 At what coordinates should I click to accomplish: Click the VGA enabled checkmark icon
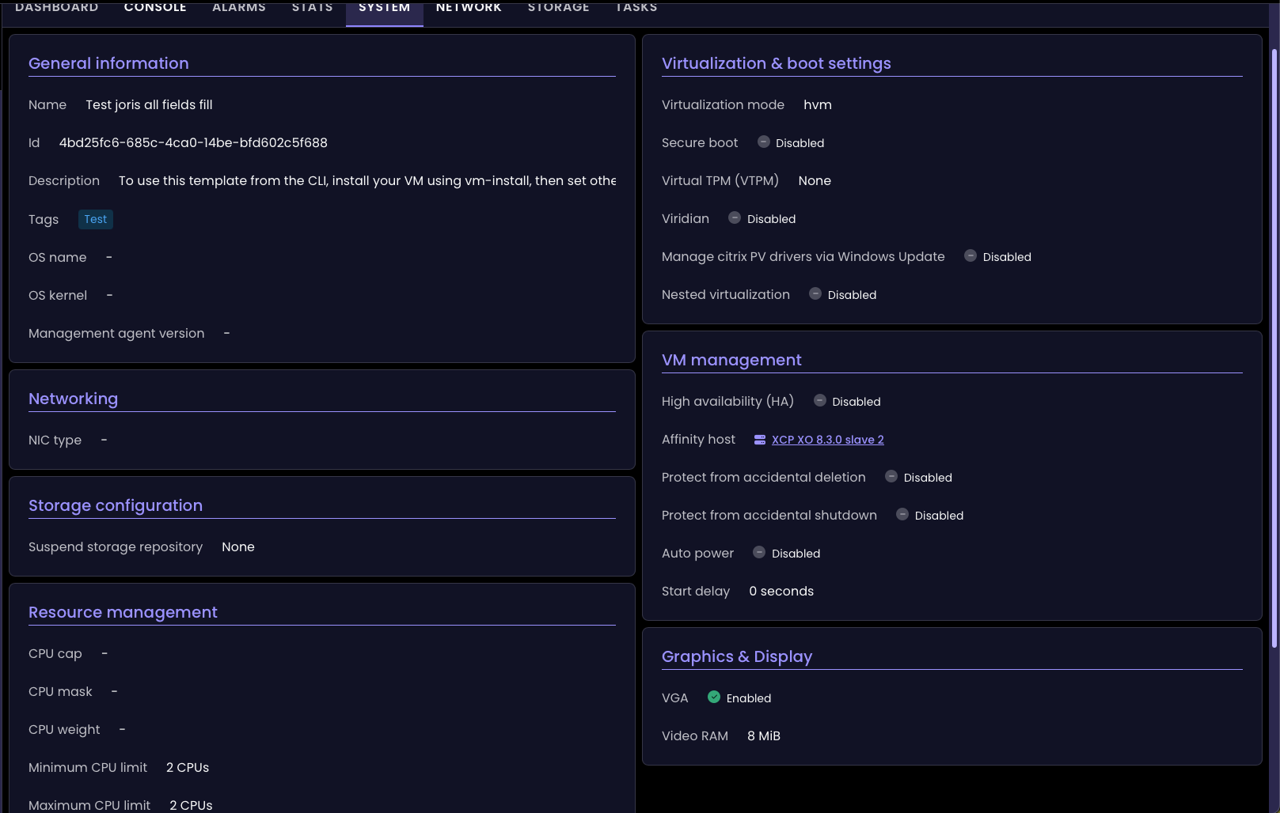tap(714, 697)
